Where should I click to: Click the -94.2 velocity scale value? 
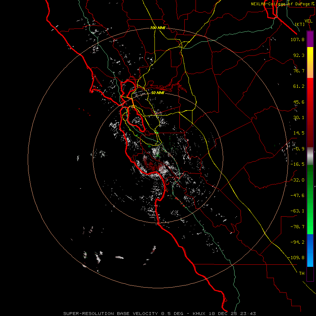(x=297, y=242)
